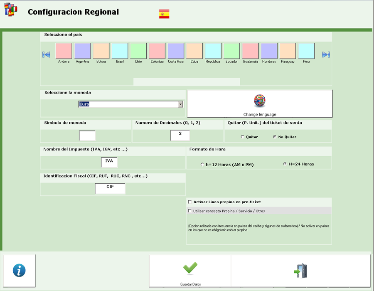Choose h=12 Horas (AM o PM) format
The image size is (374, 291).
(x=202, y=165)
